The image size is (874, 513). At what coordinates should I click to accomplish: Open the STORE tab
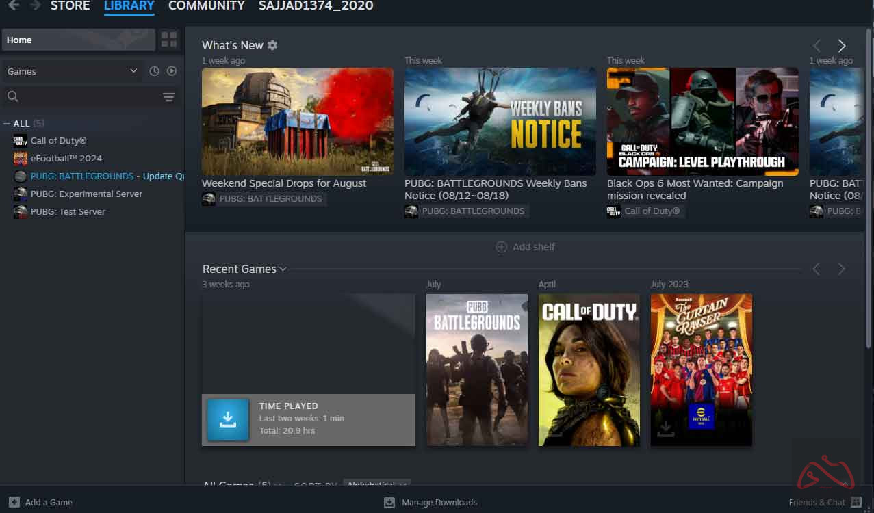(x=70, y=6)
